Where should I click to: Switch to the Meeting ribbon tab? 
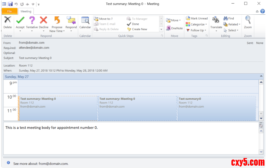26,11
